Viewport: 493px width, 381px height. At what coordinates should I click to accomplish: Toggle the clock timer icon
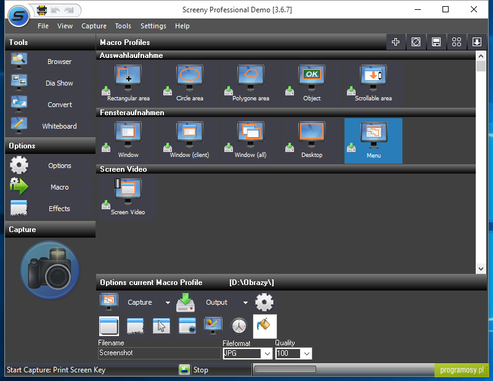click(x=239, y=326)
